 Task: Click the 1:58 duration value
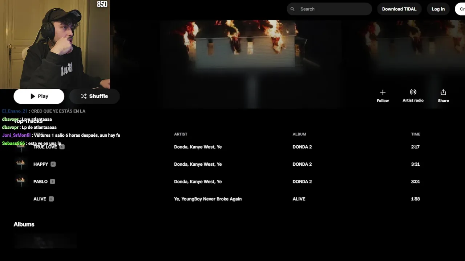(x=415, y=199)
